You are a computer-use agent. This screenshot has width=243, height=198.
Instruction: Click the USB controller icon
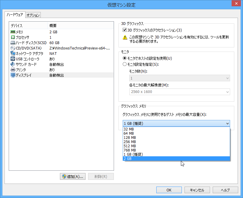point(13,59)
